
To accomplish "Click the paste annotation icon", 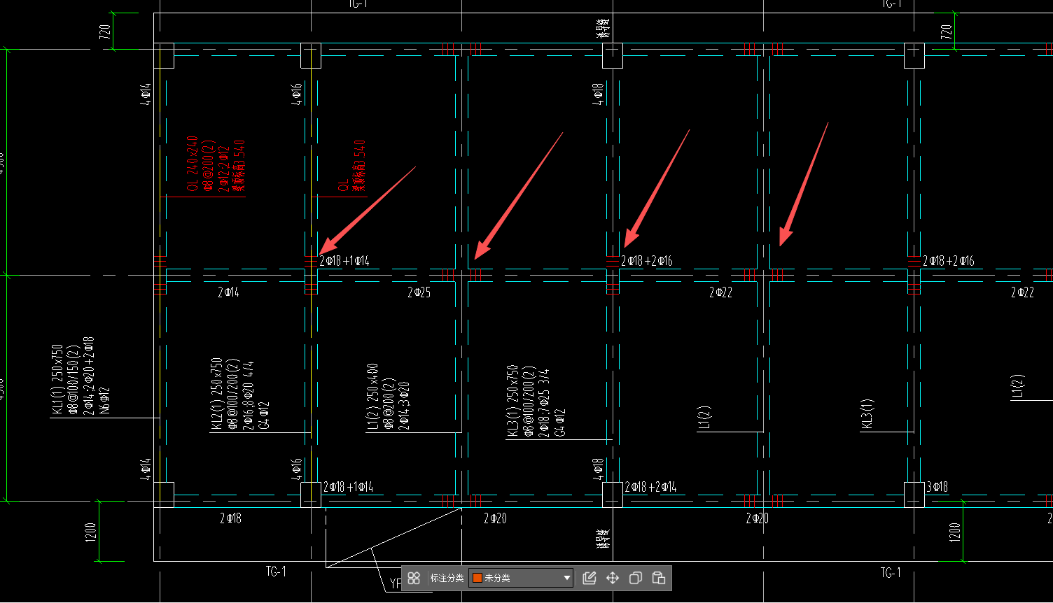I will [x=658, y=578].
